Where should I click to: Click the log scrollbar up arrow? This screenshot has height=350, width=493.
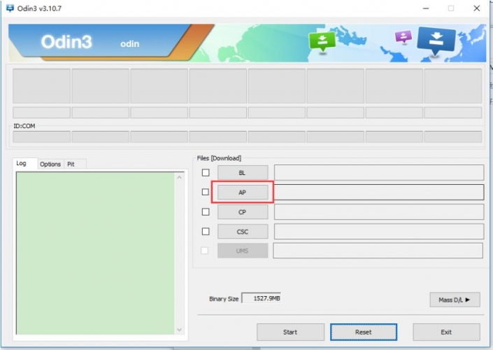[x=179, y=178]
